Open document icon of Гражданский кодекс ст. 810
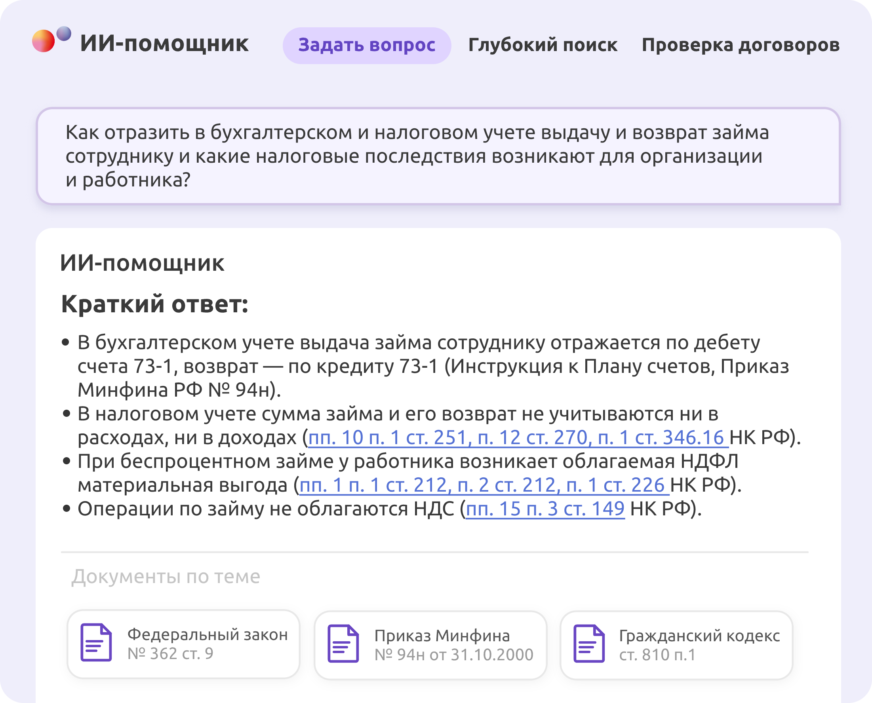This screenshot has width=872, height=703. [589, 644]
